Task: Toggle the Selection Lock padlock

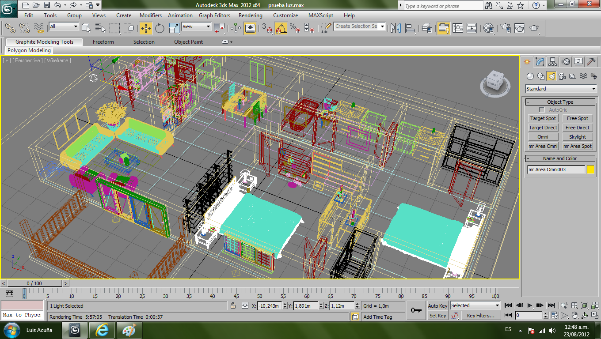Action: (x=233, y=305)
